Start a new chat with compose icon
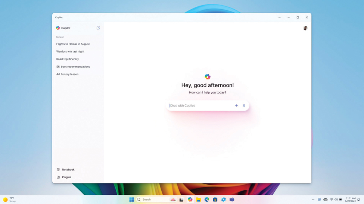Viewport: 364px width, 204px height. pyautogui.click(x=98, y=28)
